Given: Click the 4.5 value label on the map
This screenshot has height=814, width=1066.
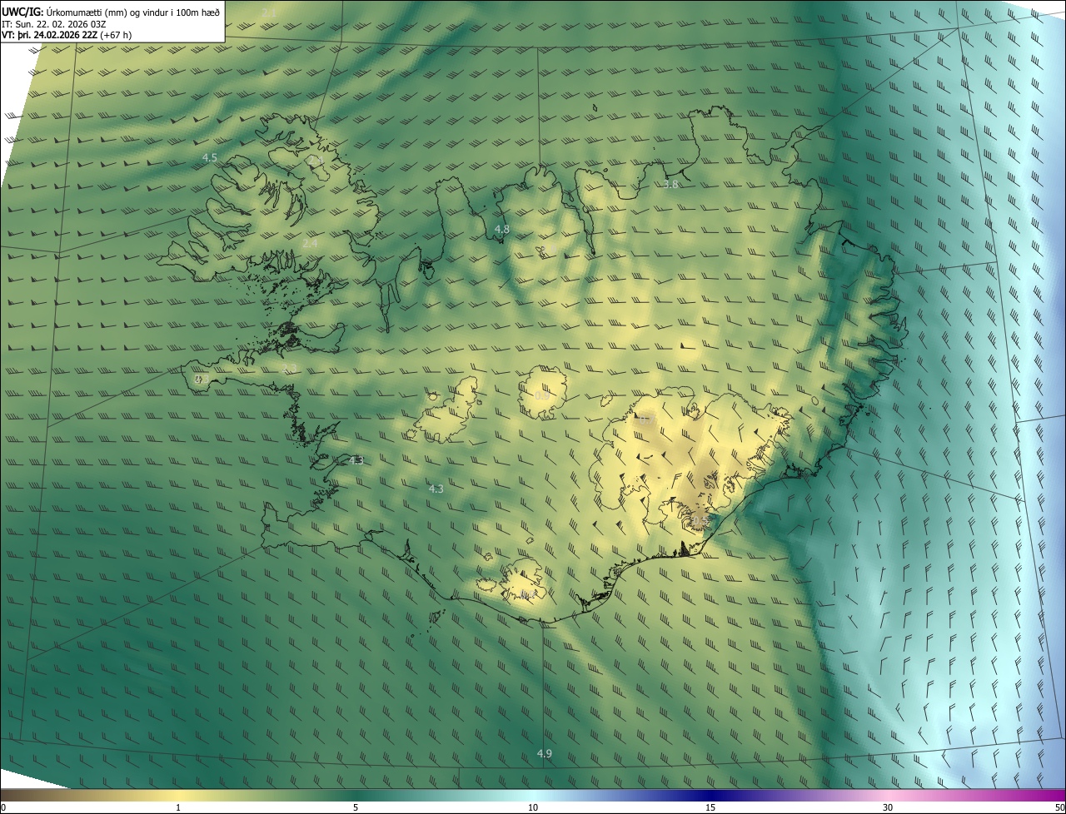Looking at the screenshot, I should 210,157.
